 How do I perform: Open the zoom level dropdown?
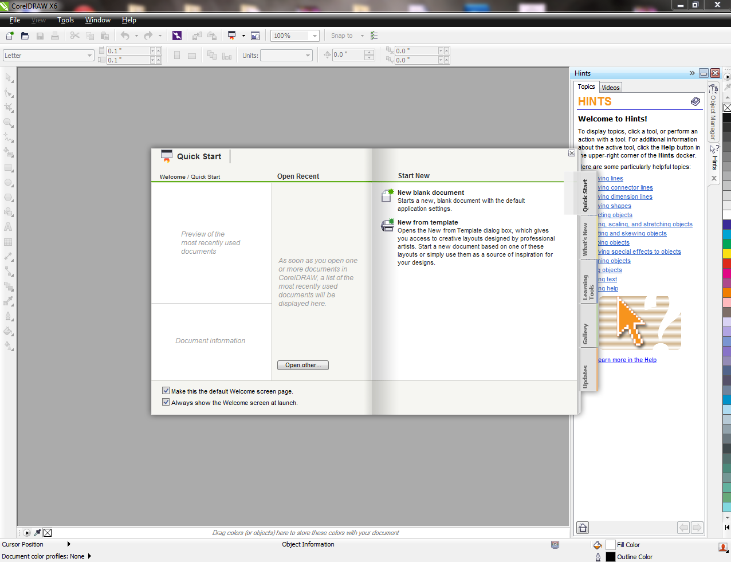click(315, 35)
